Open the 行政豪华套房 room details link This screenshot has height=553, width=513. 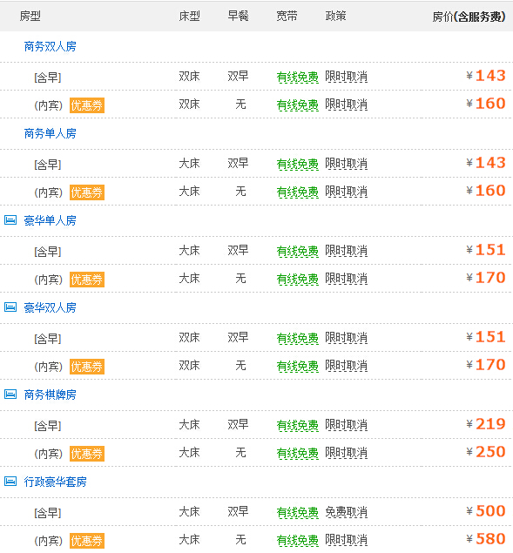click(56, 482)
